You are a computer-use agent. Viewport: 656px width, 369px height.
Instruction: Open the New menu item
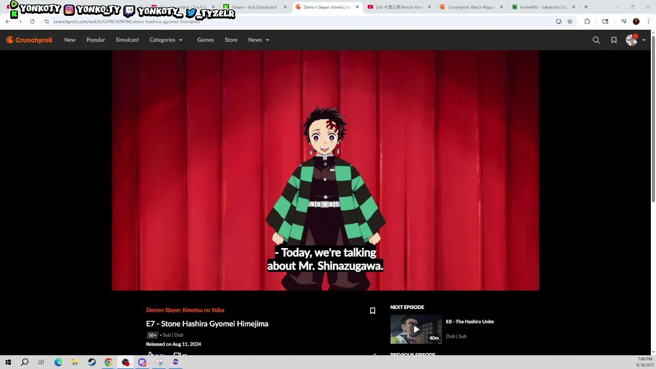[x=70, y=40]
